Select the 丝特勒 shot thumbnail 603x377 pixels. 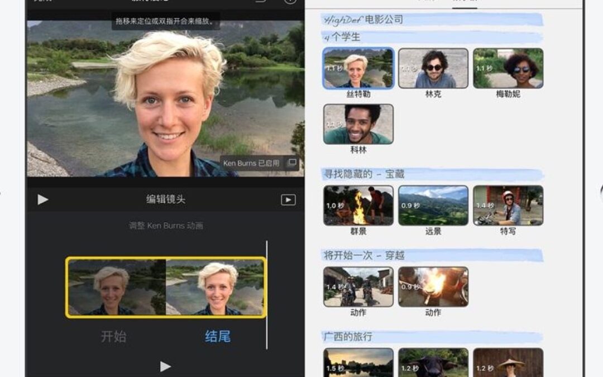358,69
